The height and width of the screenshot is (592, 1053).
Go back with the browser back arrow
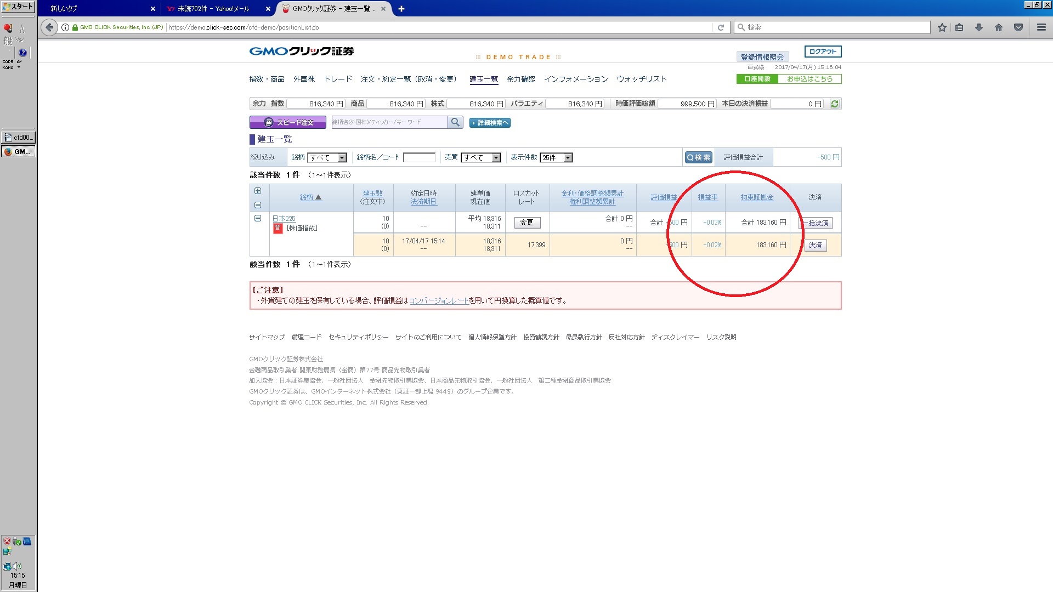[x=49, y=27]
